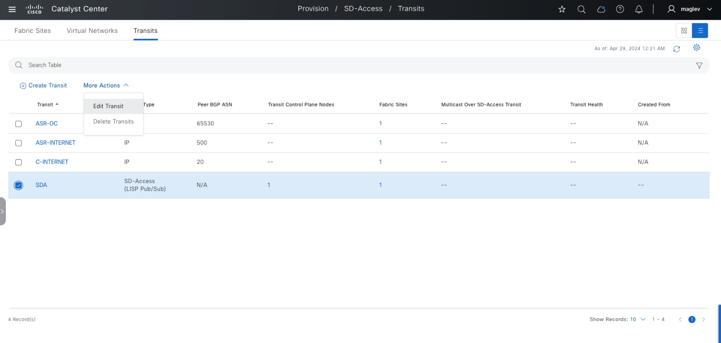Open the C-INTERNET transit link
The image size is (721, 343).
52,162
